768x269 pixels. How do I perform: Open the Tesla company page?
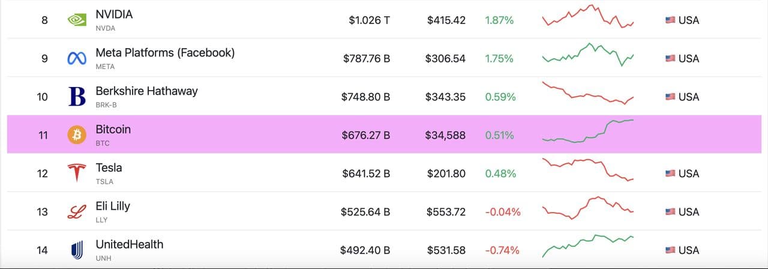pos(109,168)
